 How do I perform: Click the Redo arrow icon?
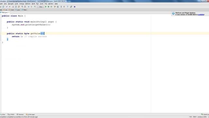pos(9,7)
